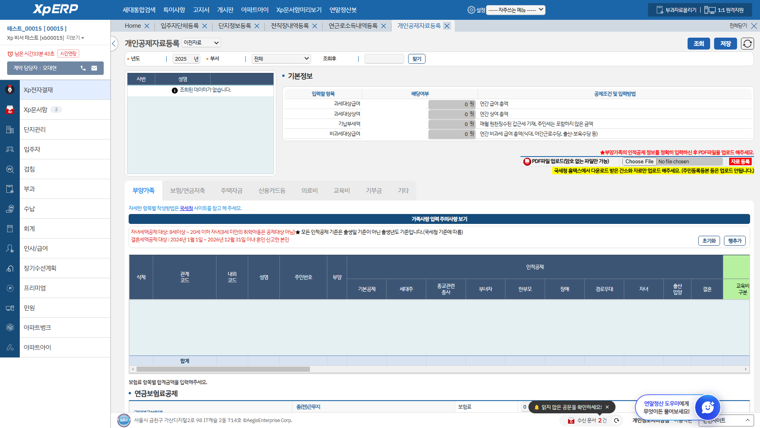The height and width of the screenshot is (428, 760).
Task: Open the 부서 전체 dropdown
Action: coord(281,59)
